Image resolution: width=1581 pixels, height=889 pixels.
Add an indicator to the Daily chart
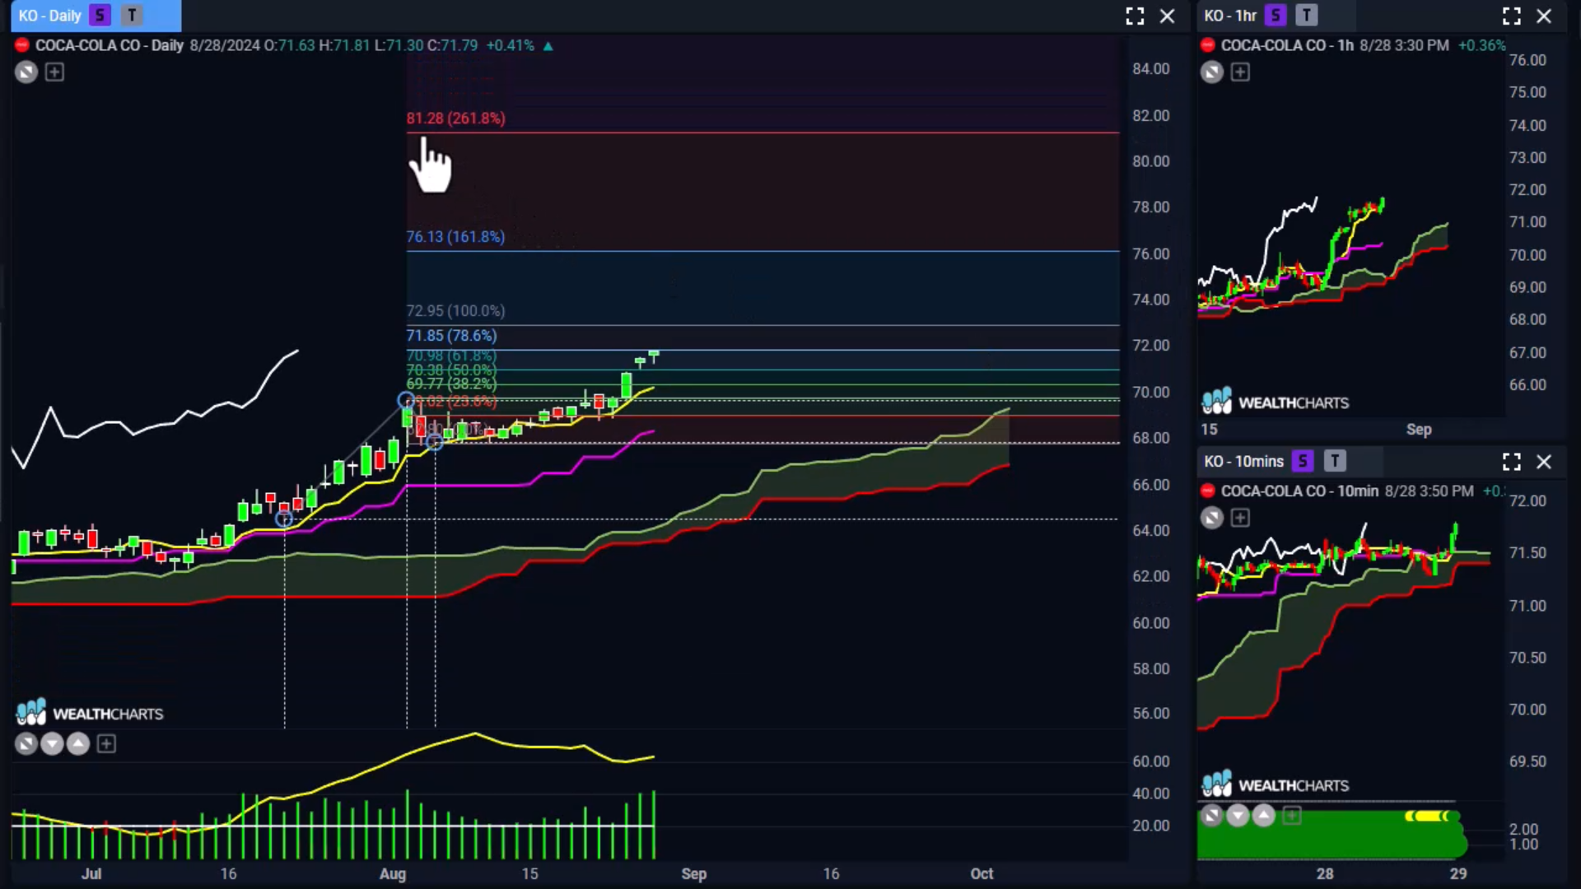click(54, 72)
